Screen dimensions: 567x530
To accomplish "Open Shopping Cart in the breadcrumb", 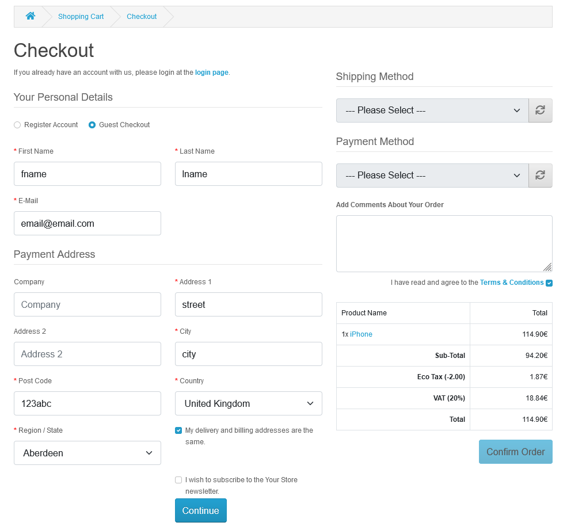I will point(81,17).
